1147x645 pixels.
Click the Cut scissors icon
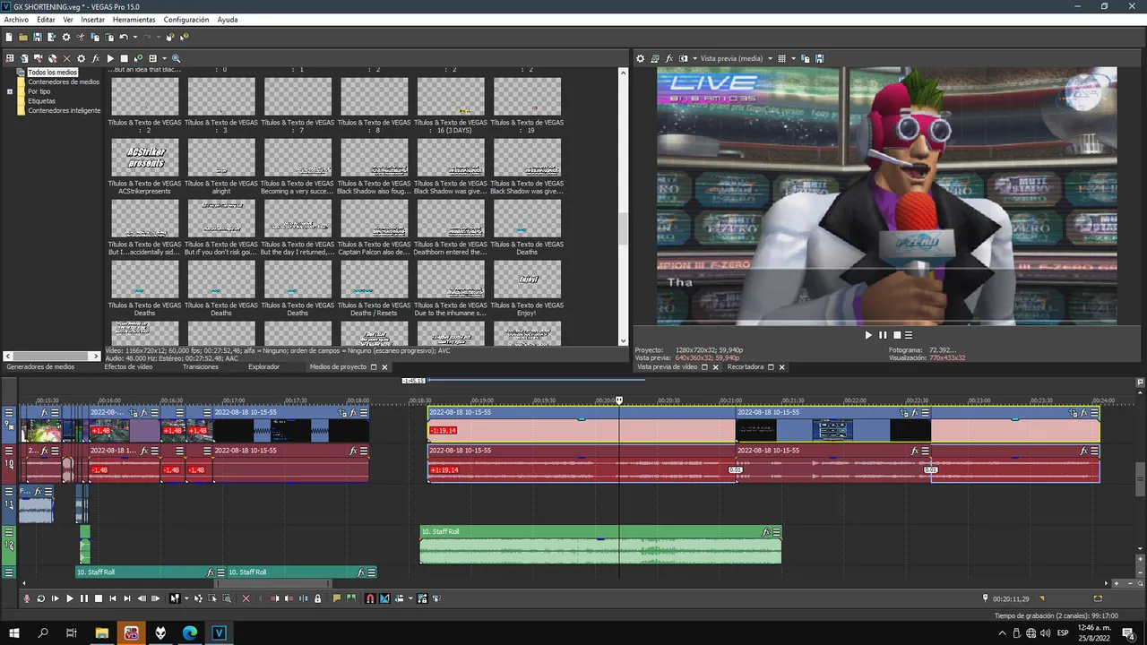click(x=80, y=37)
